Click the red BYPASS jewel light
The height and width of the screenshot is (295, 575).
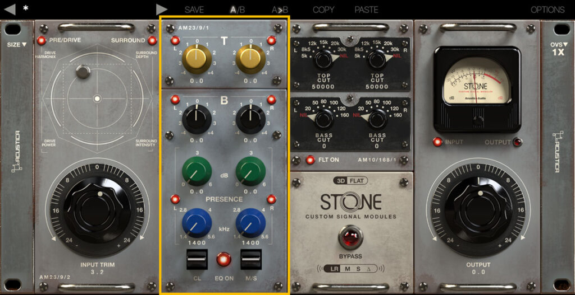[x=350, y=237]
